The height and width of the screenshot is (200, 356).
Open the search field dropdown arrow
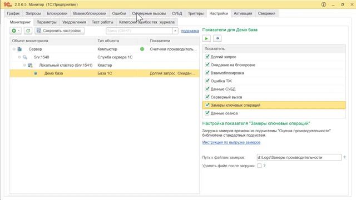pos(175,31)
